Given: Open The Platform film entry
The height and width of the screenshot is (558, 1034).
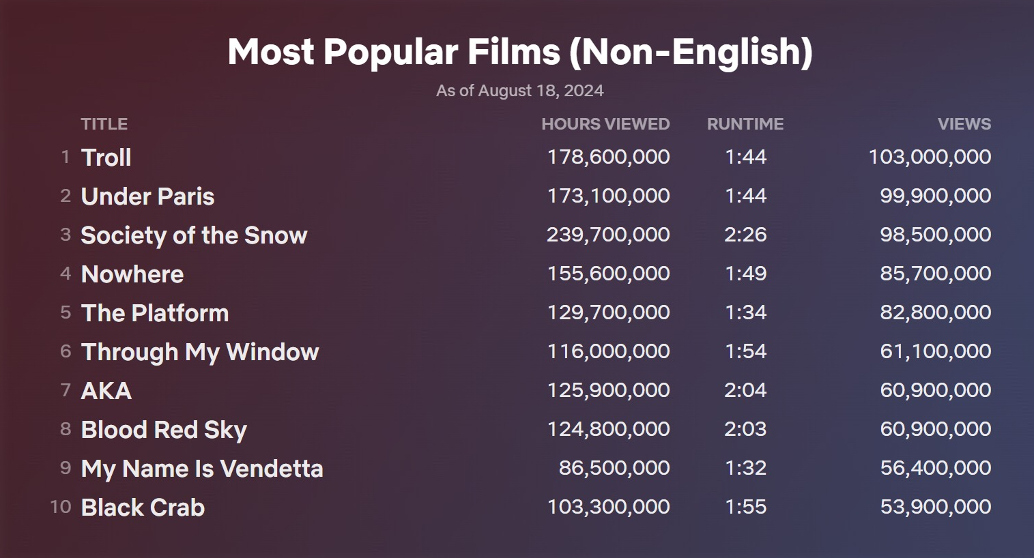Looking at the screenshot, I should tap(155, 313).
